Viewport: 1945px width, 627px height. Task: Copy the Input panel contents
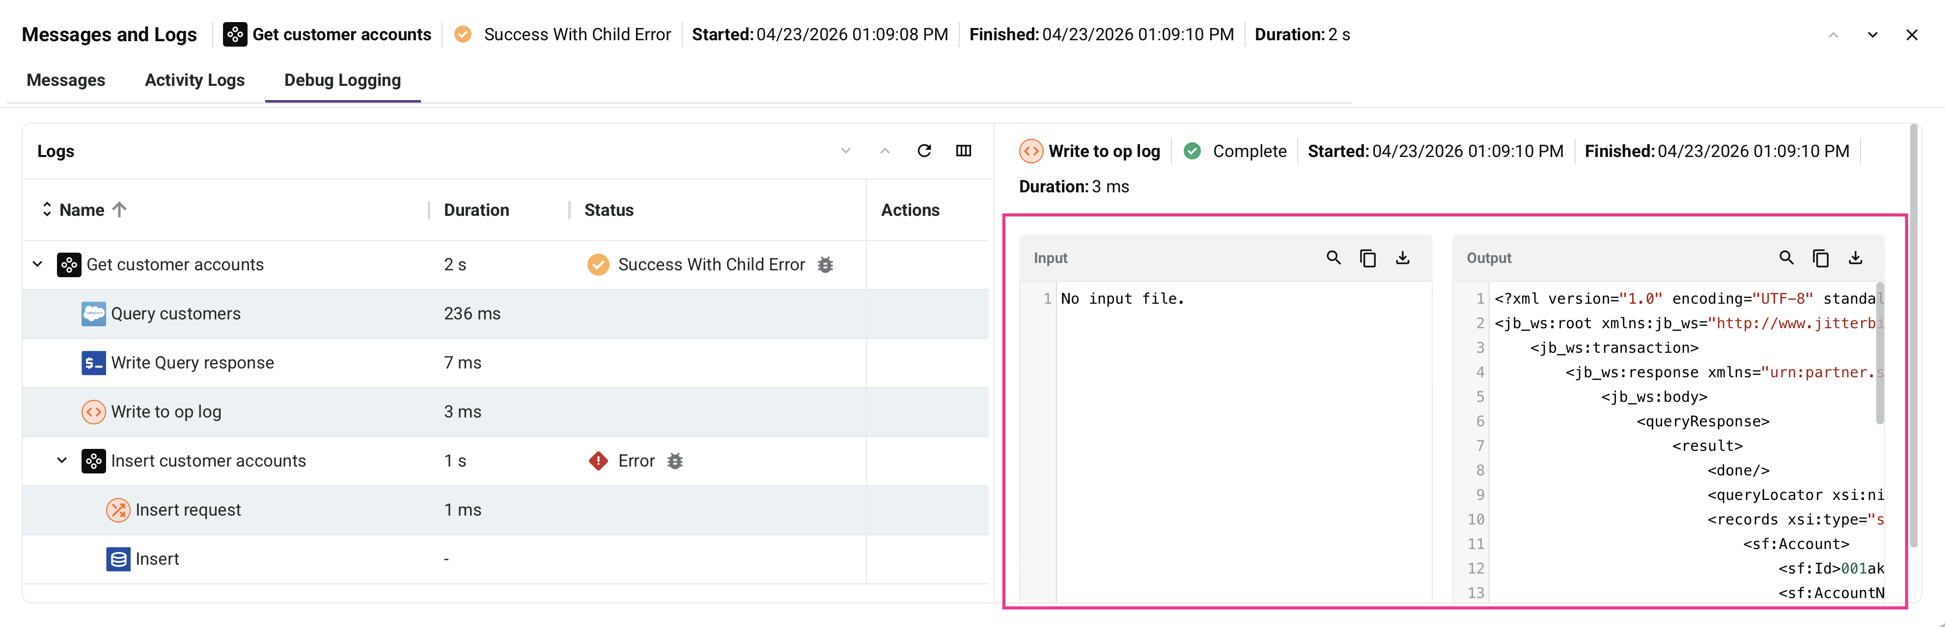click(x=1369, y=257)
